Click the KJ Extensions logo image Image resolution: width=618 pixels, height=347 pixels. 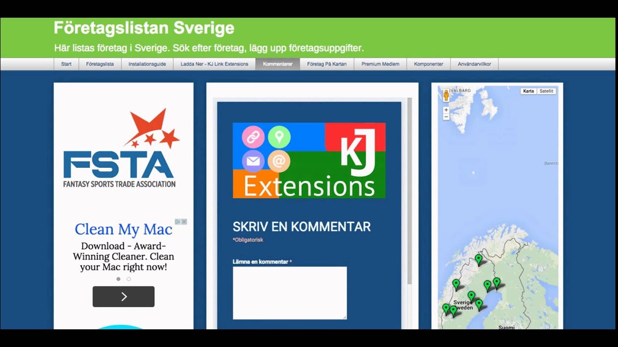click(x=309, y=160)
